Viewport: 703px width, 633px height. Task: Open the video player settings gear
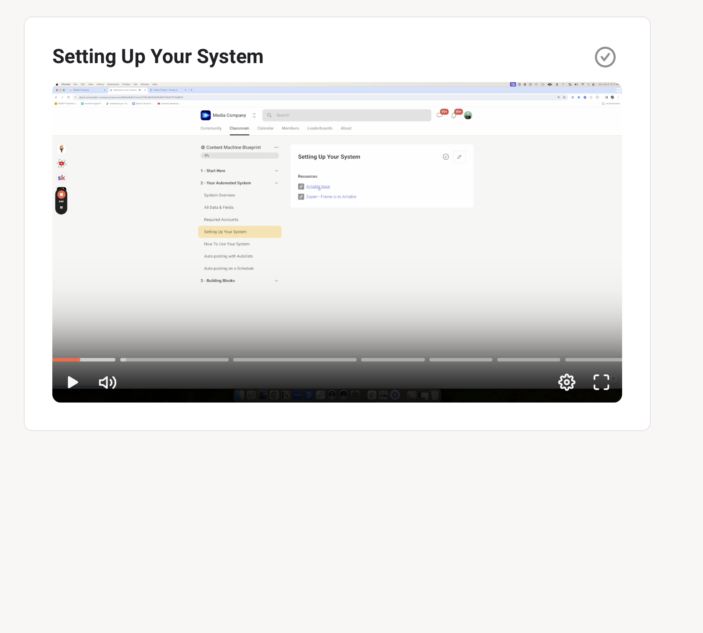point(567,382)
